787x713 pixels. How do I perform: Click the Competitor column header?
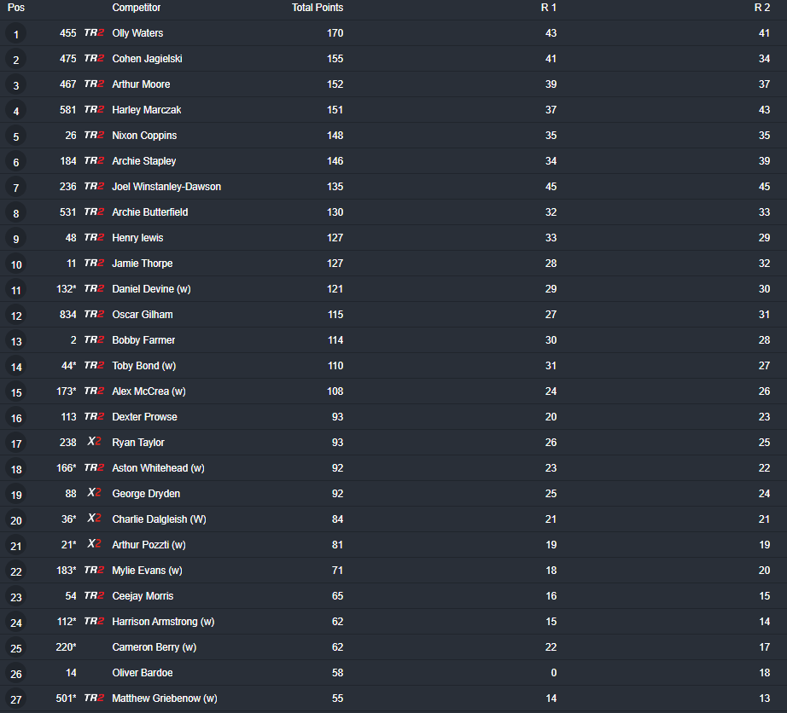click(136, 8)
